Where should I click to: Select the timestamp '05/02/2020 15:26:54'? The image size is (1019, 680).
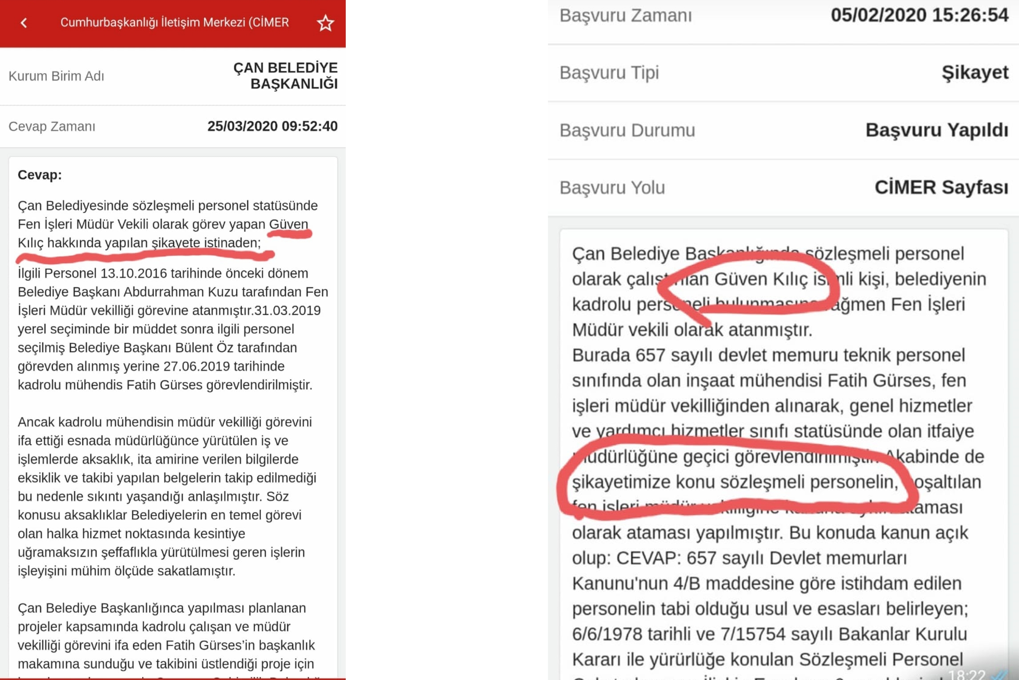[x=919, y=15]
